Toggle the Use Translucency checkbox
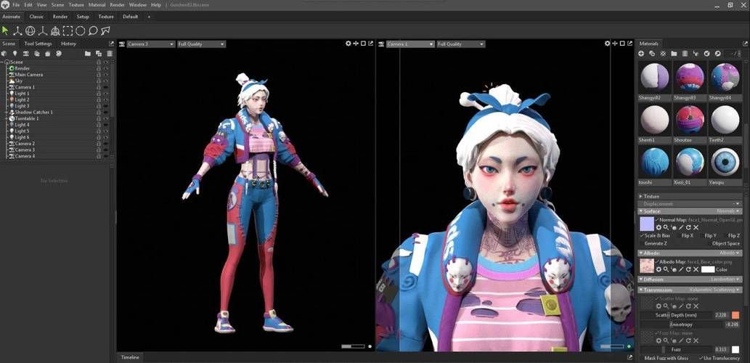 pos(699,358)
